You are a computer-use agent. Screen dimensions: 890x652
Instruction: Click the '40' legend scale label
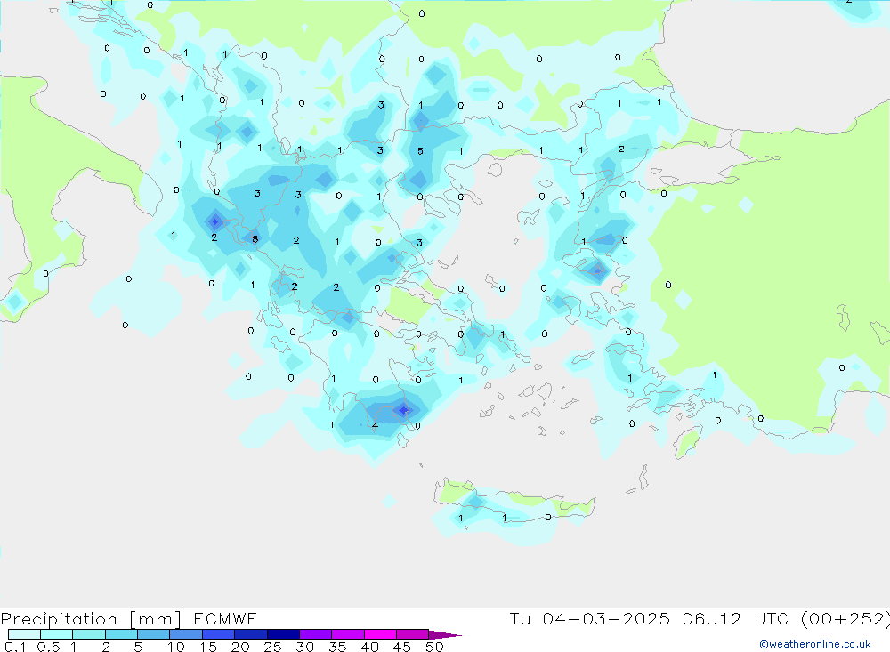tap(370, 647)
